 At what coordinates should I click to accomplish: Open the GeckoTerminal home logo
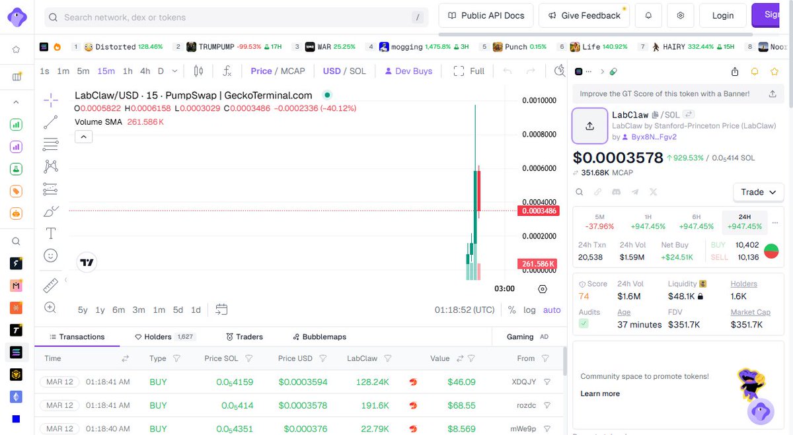[17, 16]
